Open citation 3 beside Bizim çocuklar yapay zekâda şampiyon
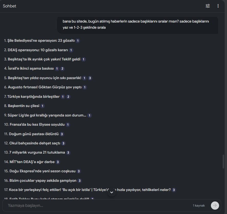 point(80,181)
